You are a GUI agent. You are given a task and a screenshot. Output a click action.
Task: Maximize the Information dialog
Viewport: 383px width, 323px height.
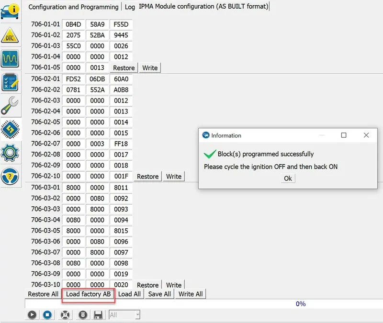click(x=344, y=135)
